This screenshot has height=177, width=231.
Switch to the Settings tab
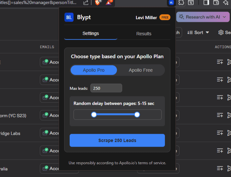coord(91,34)
